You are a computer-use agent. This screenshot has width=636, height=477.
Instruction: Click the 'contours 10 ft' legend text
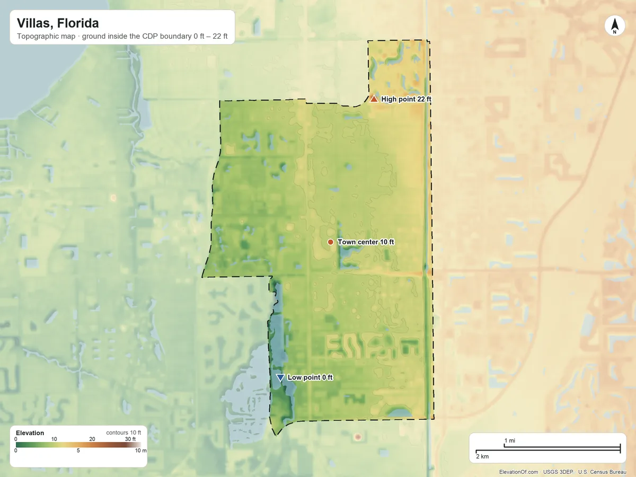123,432
